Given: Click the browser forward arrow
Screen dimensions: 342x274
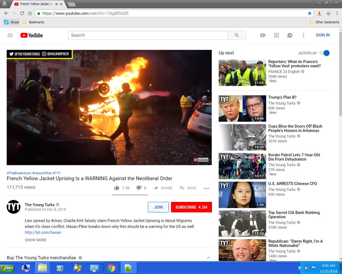Looking at the screenshot, I should [x=14, y=13].
